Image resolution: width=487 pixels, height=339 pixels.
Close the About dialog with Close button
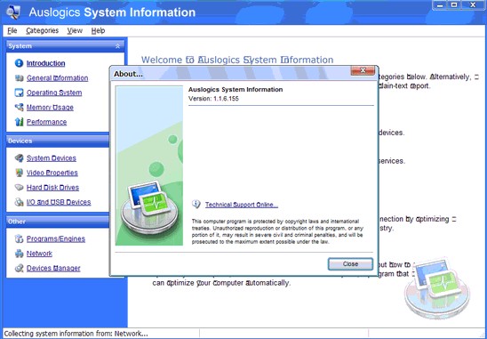350,264
